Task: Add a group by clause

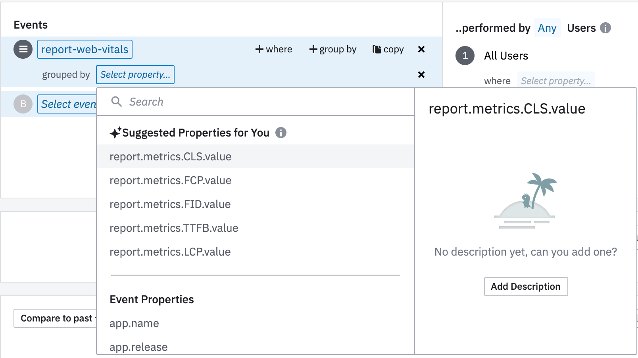Action: click(333, 49)
